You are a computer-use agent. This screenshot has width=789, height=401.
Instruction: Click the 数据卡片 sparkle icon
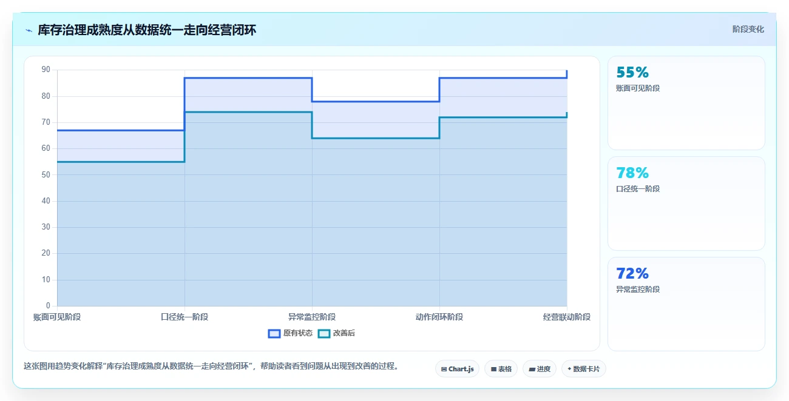point(569,369)
